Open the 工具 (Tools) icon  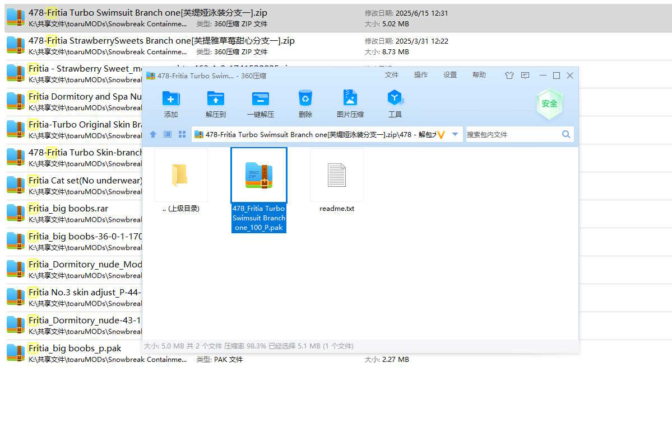[395, 99]
